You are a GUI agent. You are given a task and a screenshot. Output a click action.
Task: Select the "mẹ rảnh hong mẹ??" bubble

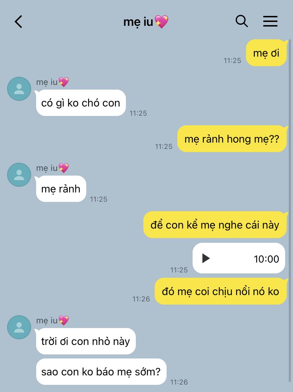(x=232, y=139)
